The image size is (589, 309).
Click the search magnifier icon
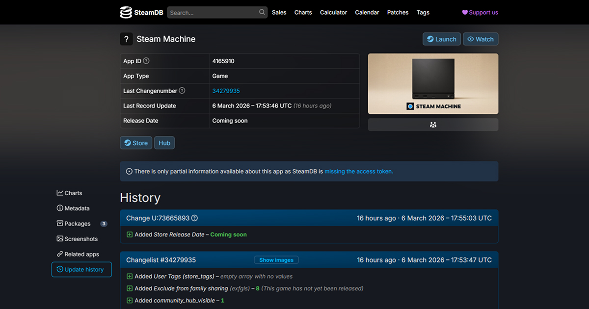262,12
